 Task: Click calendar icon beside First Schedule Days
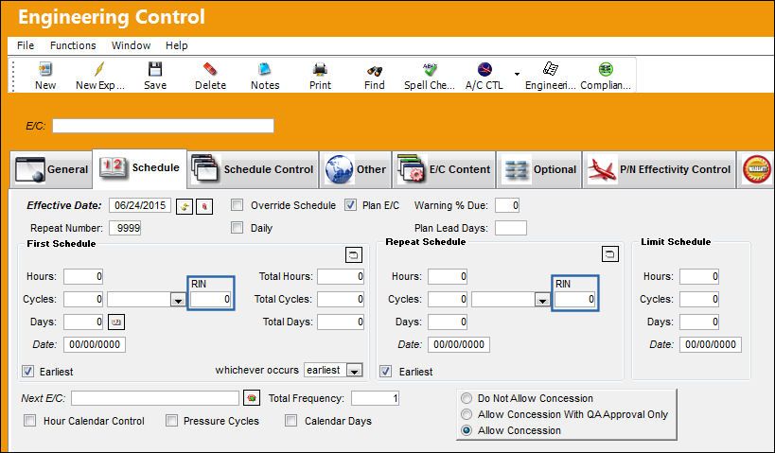116,322
